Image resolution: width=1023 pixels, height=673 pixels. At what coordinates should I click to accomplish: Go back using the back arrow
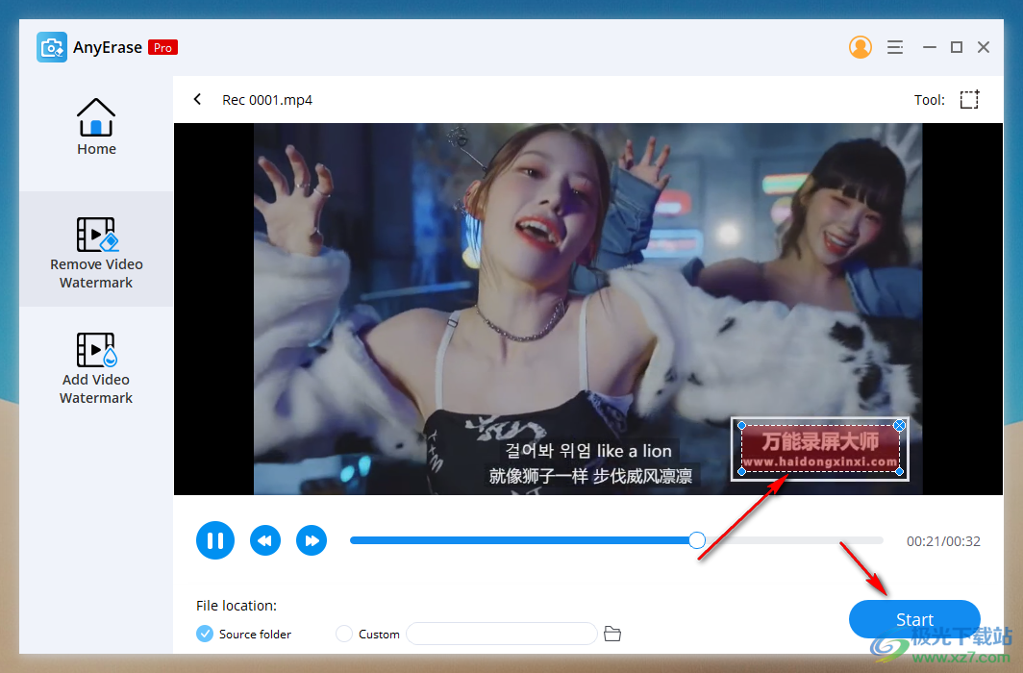click(x=197, y=99)
